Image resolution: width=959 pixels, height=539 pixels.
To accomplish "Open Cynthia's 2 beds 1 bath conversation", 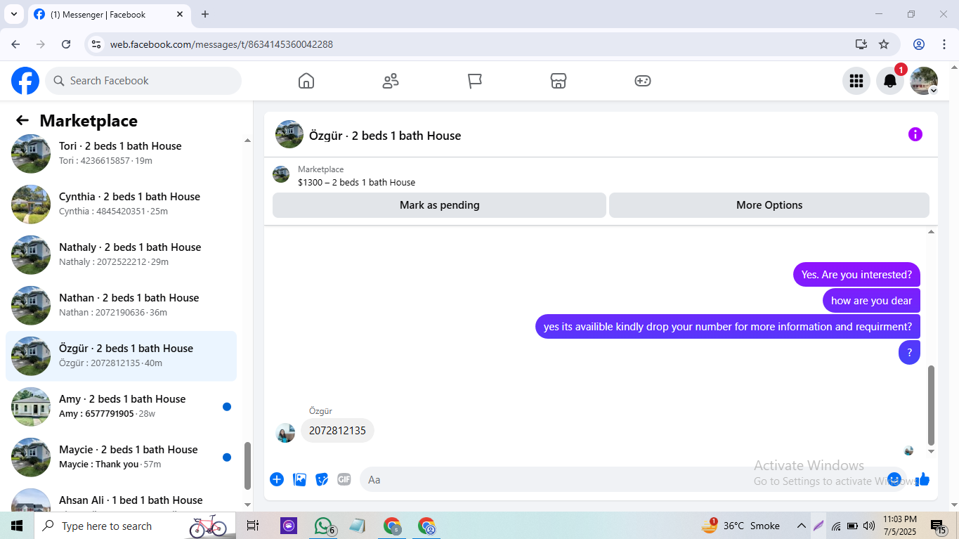I will 121,204.
